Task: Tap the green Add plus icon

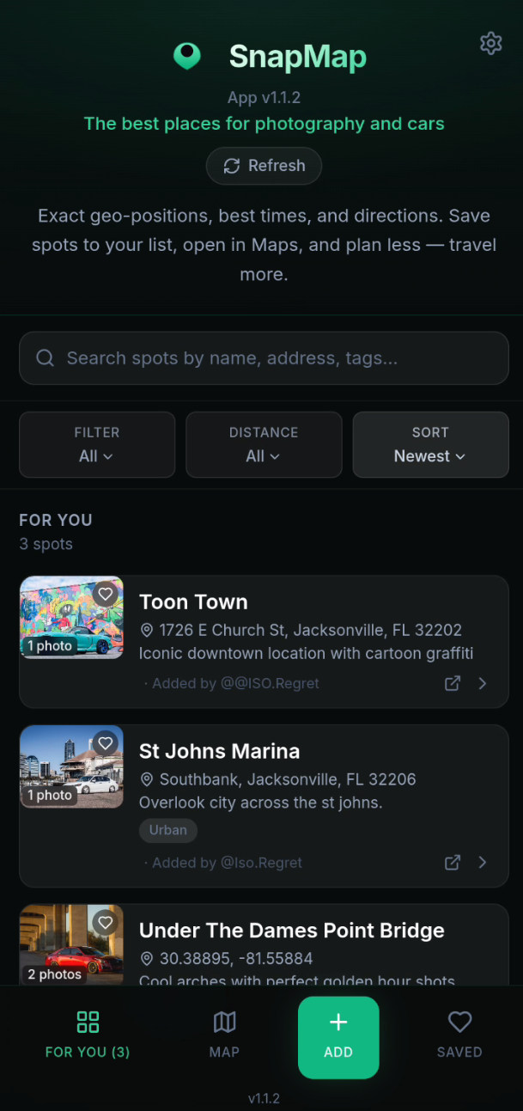Action: pyautogui.click(x=338, y=1023)
